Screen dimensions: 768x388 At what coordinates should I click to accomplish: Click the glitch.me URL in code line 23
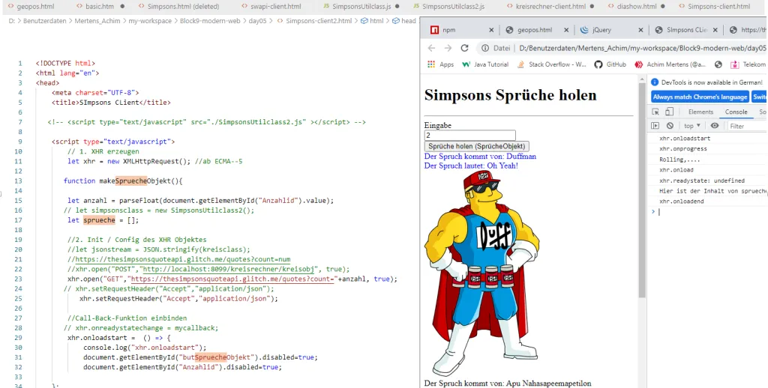tap(233, 279)
